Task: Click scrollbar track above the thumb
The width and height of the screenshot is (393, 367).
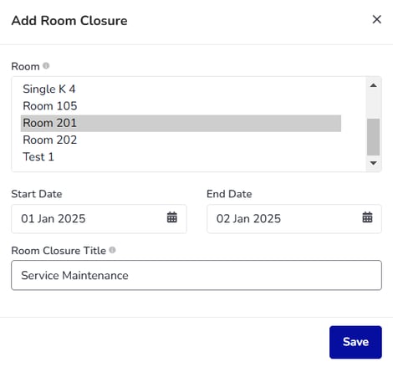Action: (374, 104)
